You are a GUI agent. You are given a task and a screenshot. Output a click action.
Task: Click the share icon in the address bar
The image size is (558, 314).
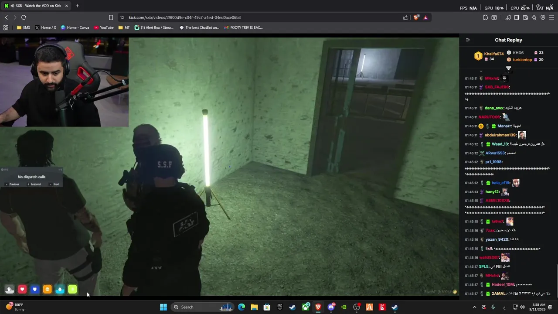(405, 17)
